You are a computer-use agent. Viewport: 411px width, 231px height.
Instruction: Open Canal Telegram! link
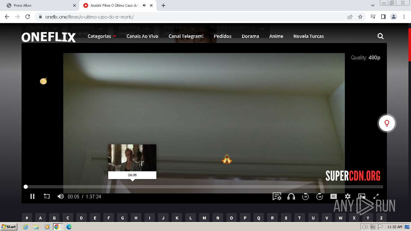point(186,36)
